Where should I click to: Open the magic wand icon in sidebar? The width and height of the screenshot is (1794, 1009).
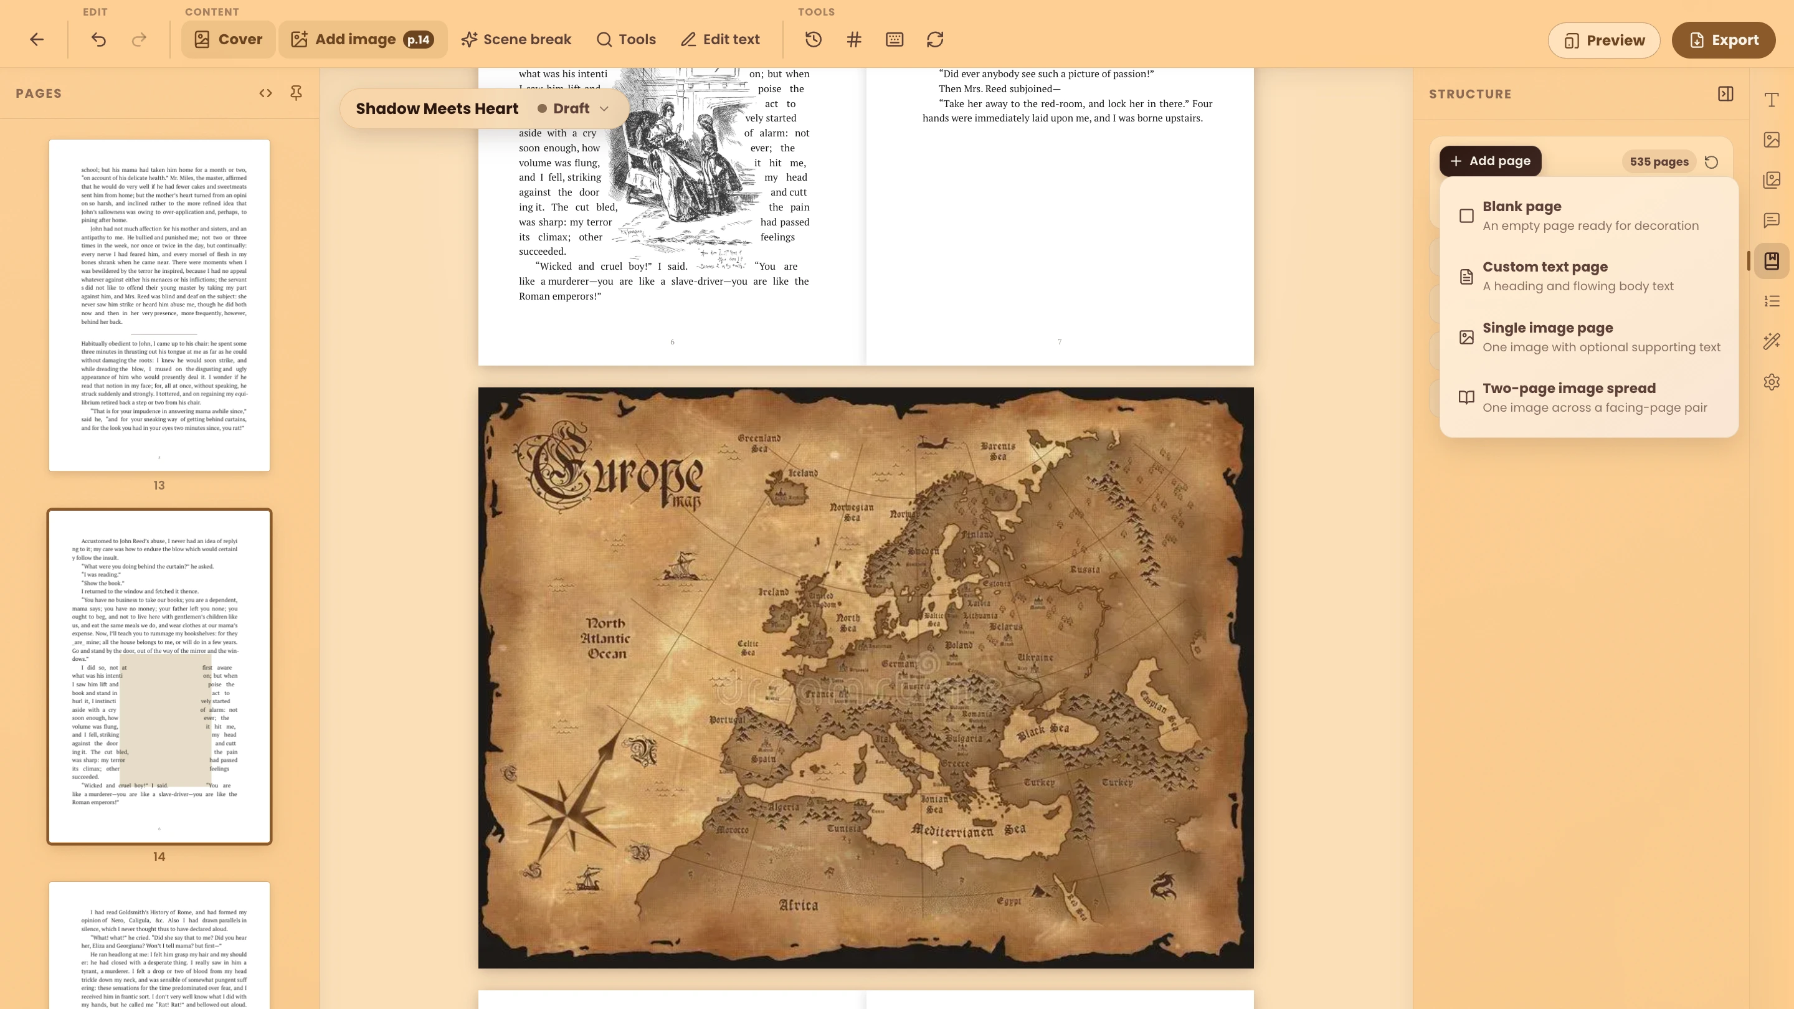(x=1772, y=341)
